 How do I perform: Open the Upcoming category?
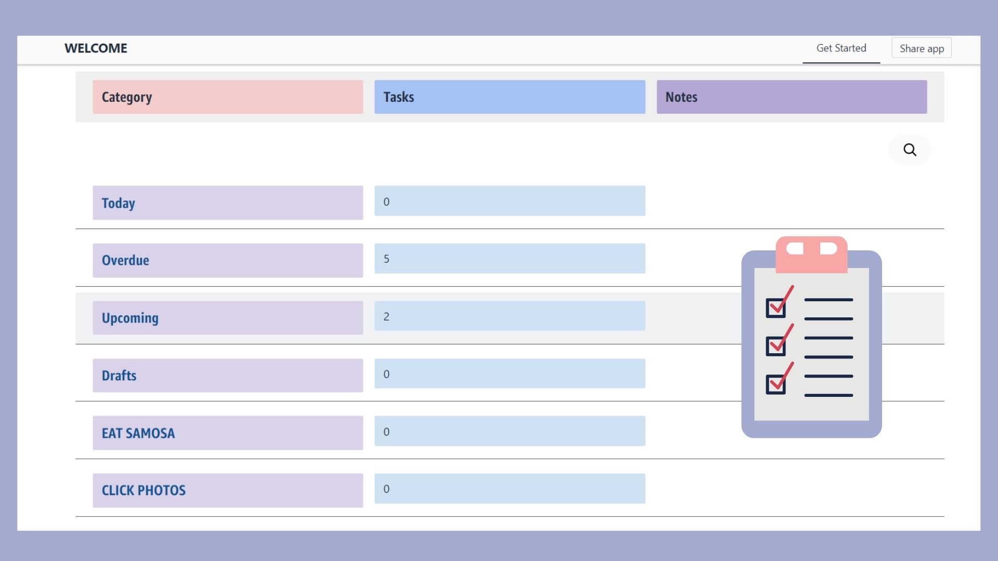(x=228, y=318)
